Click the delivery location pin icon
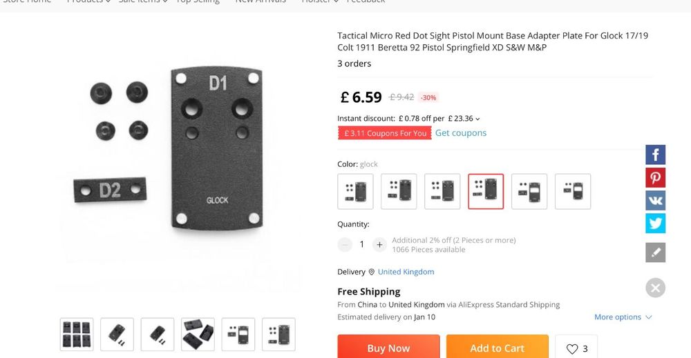This screenshot has width=691, height=358. (371, 272)
